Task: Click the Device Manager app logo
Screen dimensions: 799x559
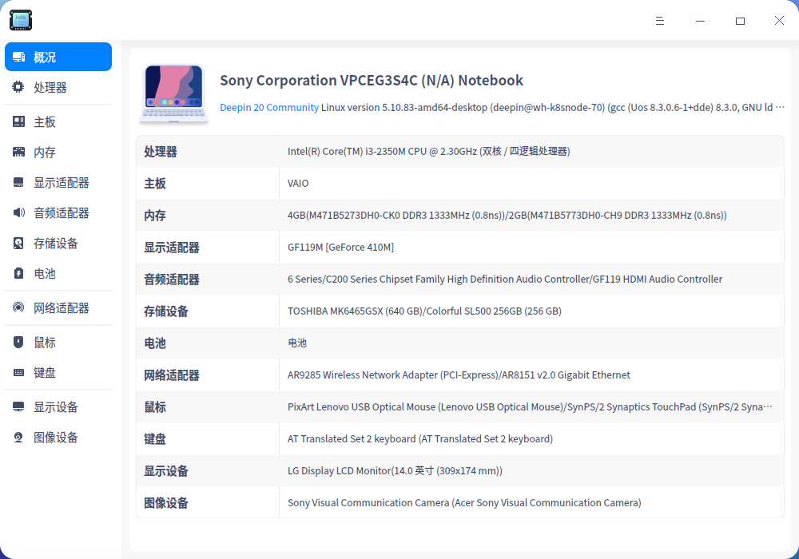Action: point(20,20)
